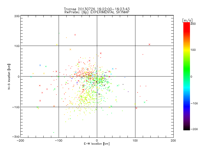The image size is (204, 153).
Task: Click the y-axis '0' tick label
Action: (19, 76)
